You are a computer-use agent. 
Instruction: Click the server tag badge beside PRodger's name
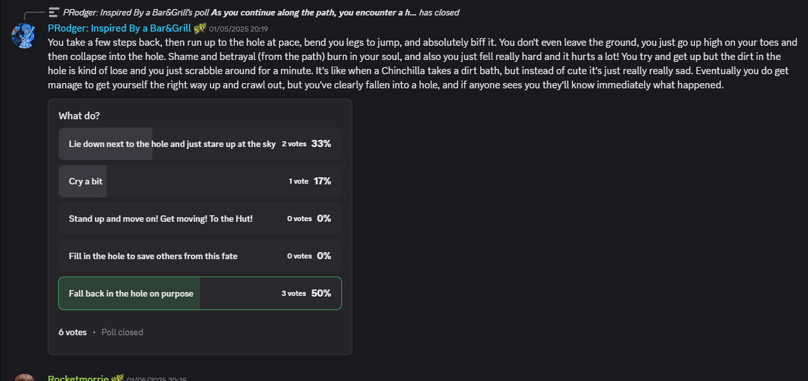199,28
